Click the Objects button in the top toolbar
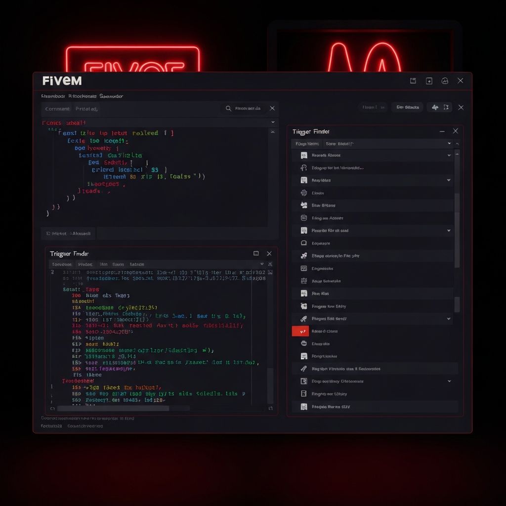Screen dimensions: 506x506 click(x=407, y=107)
